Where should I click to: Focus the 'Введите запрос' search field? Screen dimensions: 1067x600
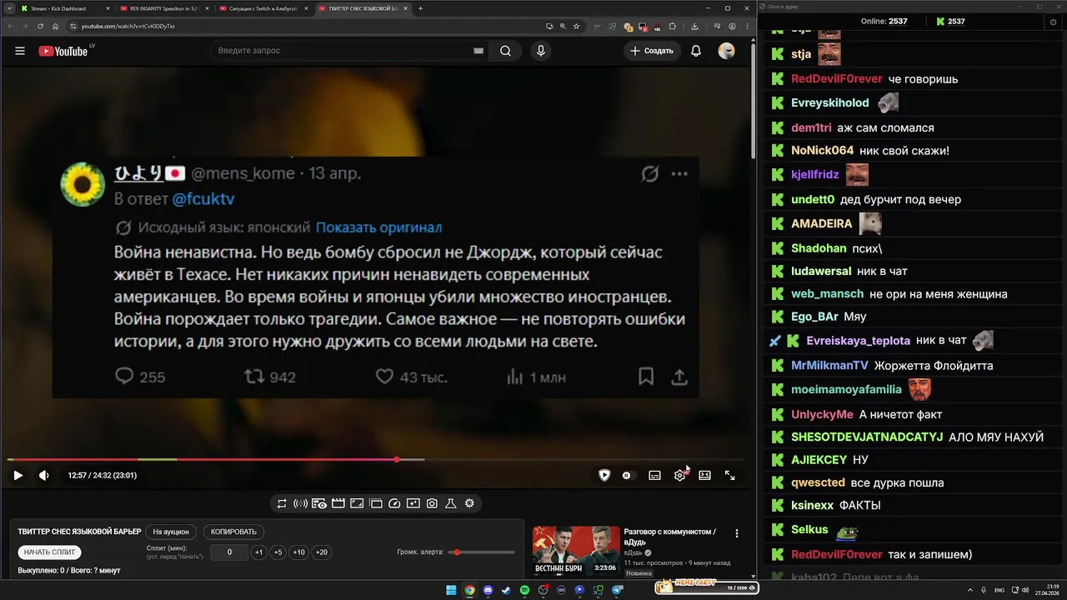[342, 51]
